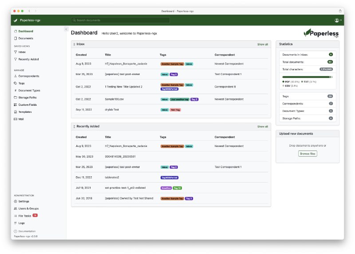Screen dimensions: 355x254
Task: Click the Users & Groups people icon
Action: 16,208
